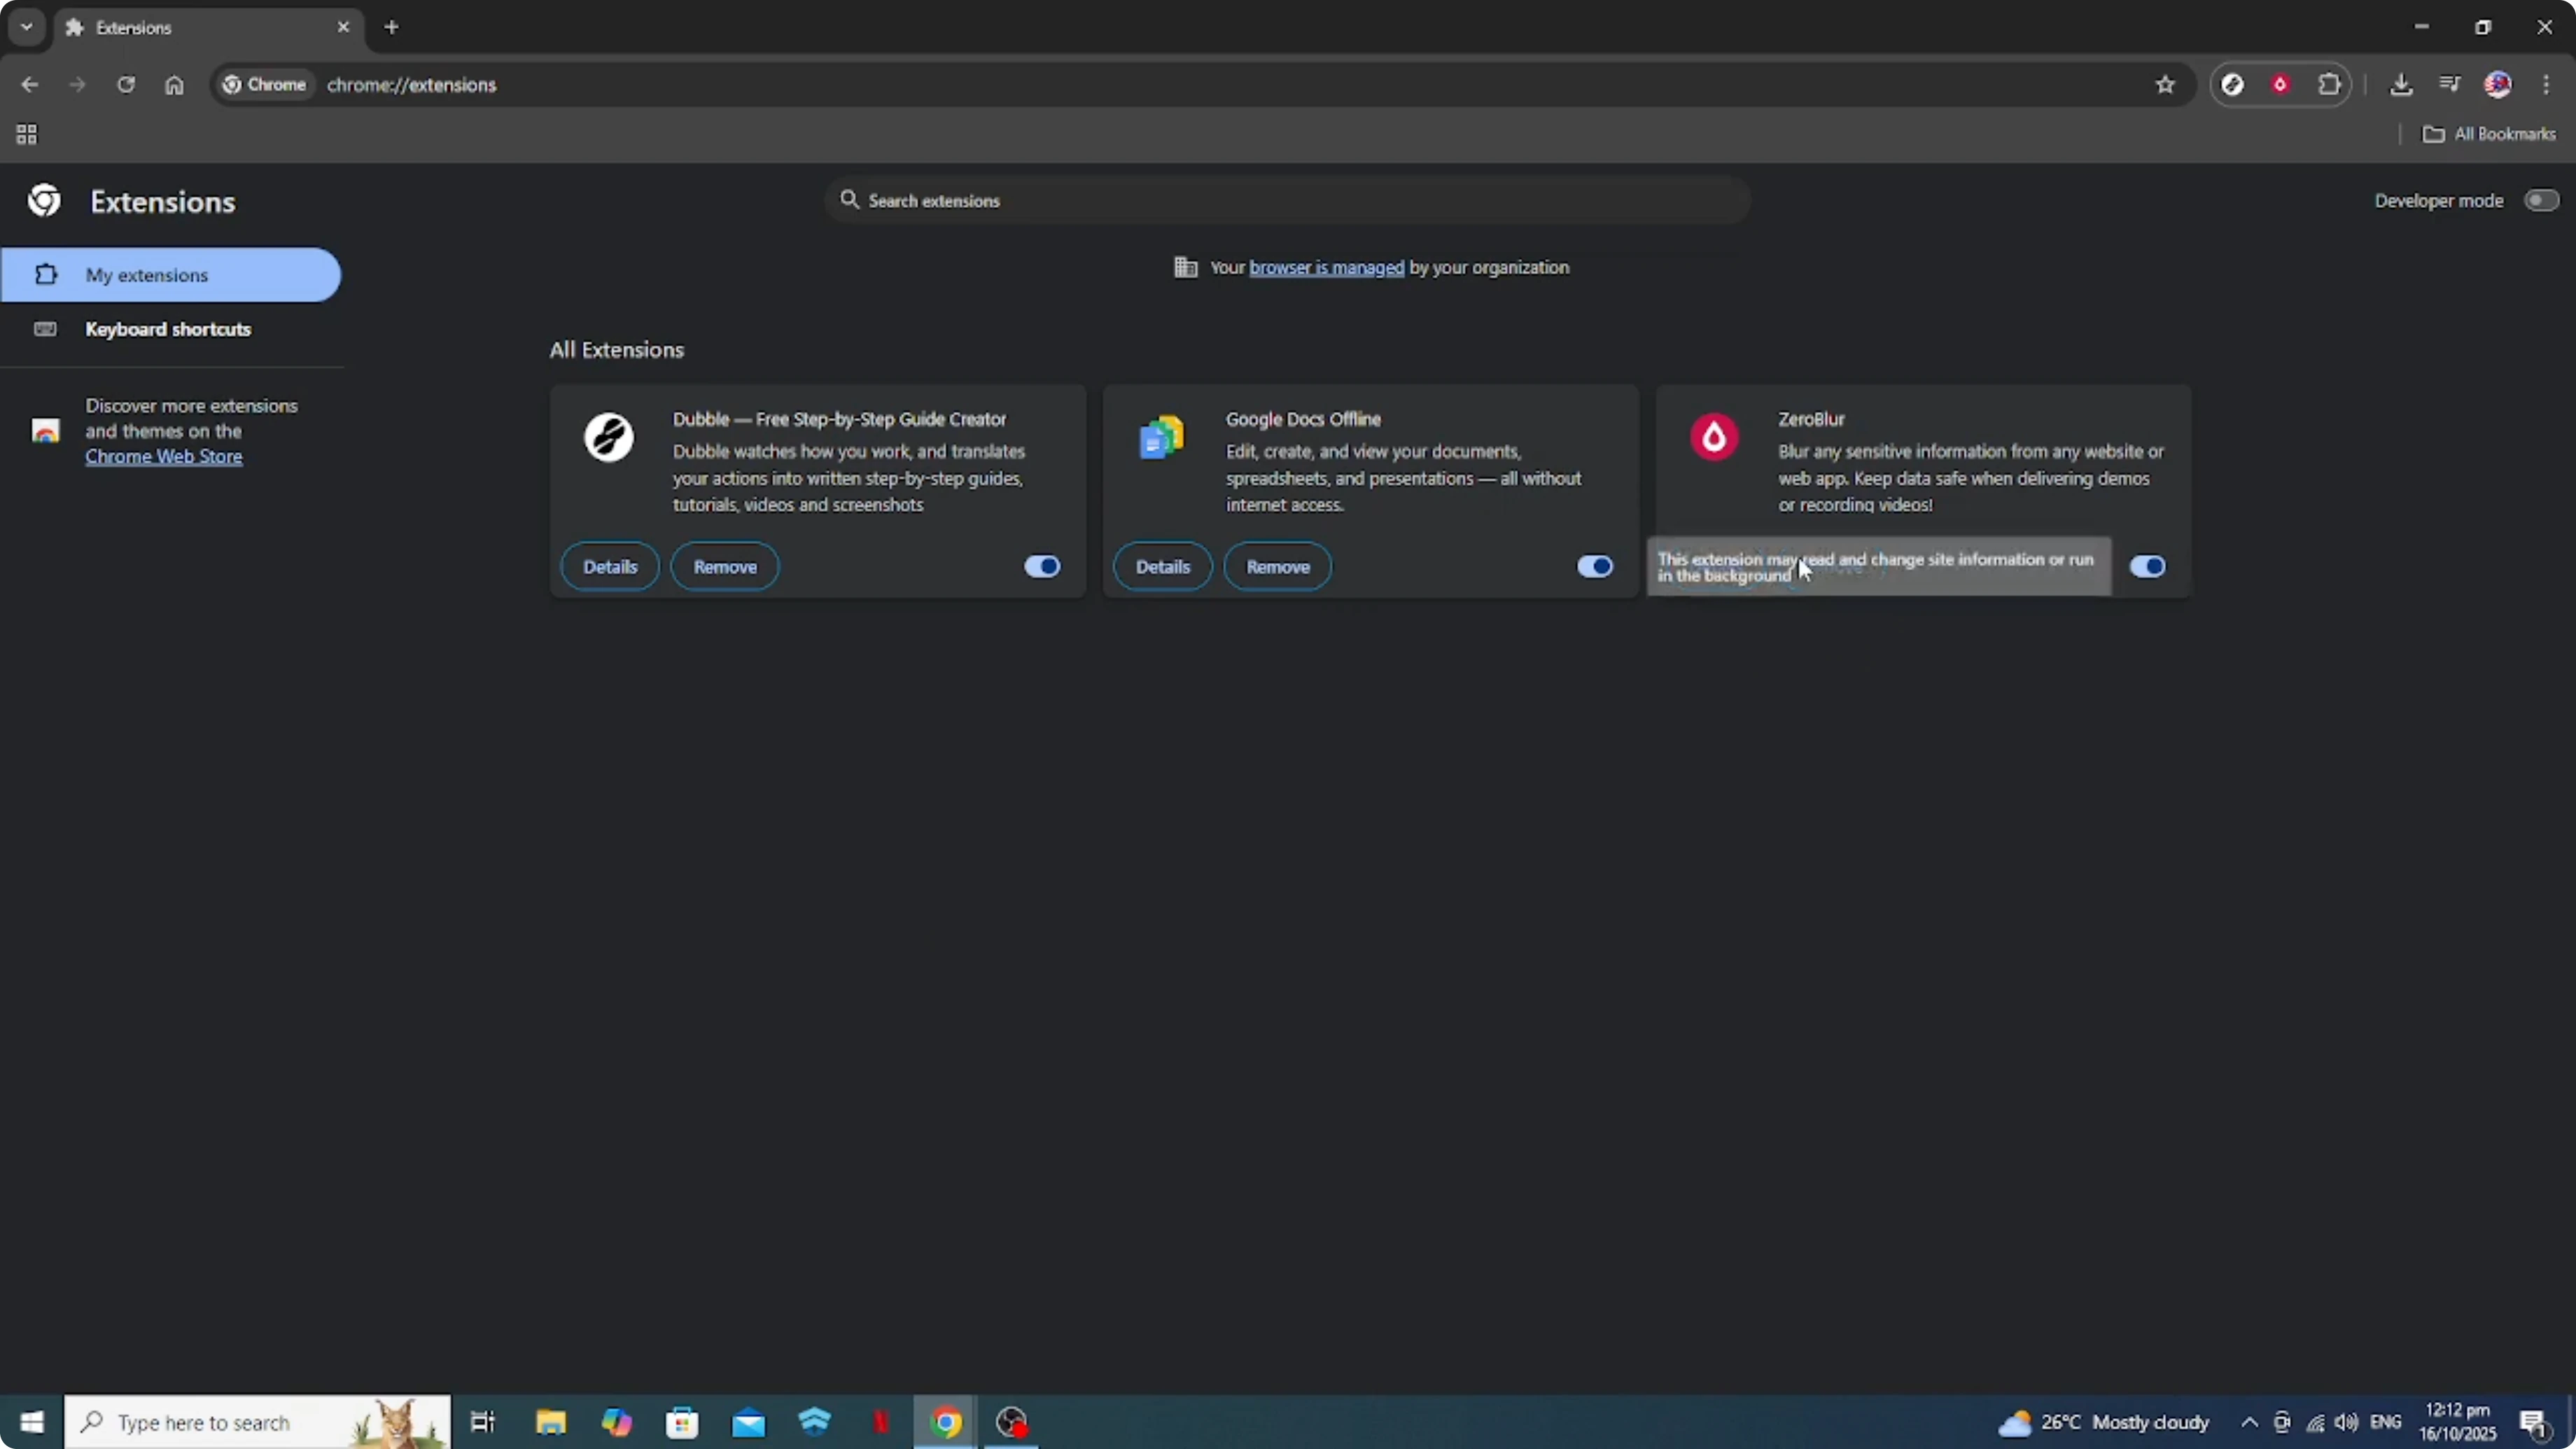
Task: Click the Chrome logo beside Extensions title
Action: [44, 201]
